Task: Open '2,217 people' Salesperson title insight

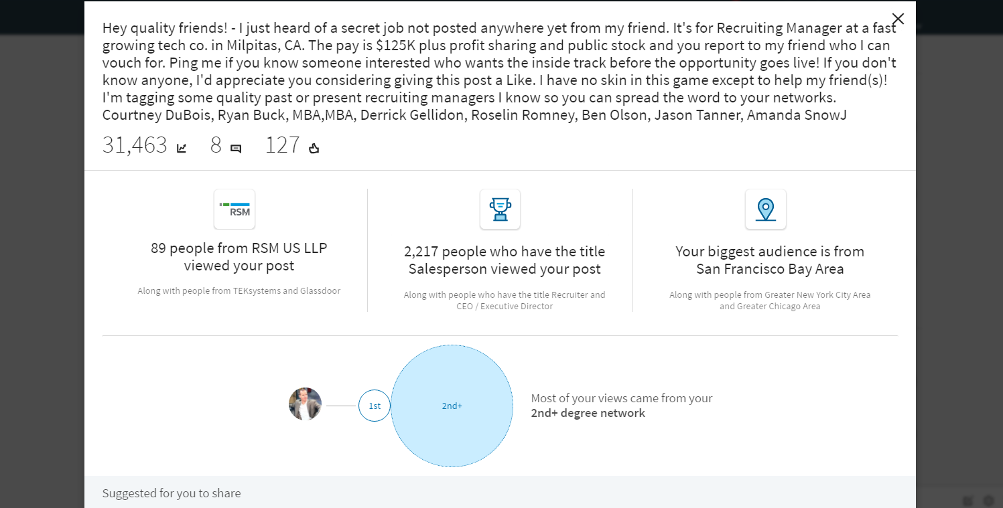Action: (505, 260)
